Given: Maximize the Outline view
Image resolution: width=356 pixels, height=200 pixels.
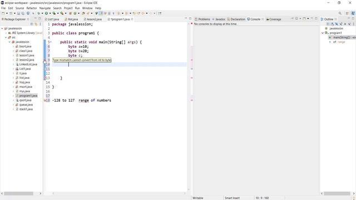Looking at the screenshot, I should tap(353, 18).
